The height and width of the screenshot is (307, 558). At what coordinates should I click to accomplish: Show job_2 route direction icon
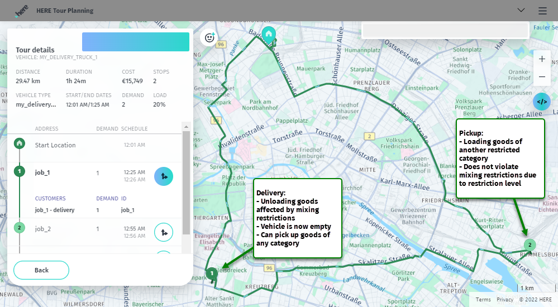coord(164,232)
